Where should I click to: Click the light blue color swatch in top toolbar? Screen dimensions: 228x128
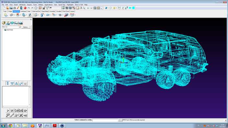pos(130,8)
